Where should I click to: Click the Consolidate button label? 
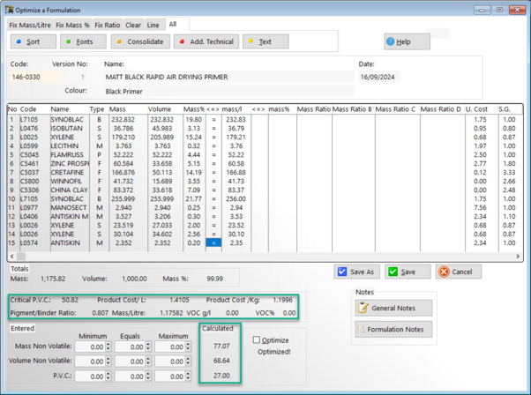(x=146, y=41)
